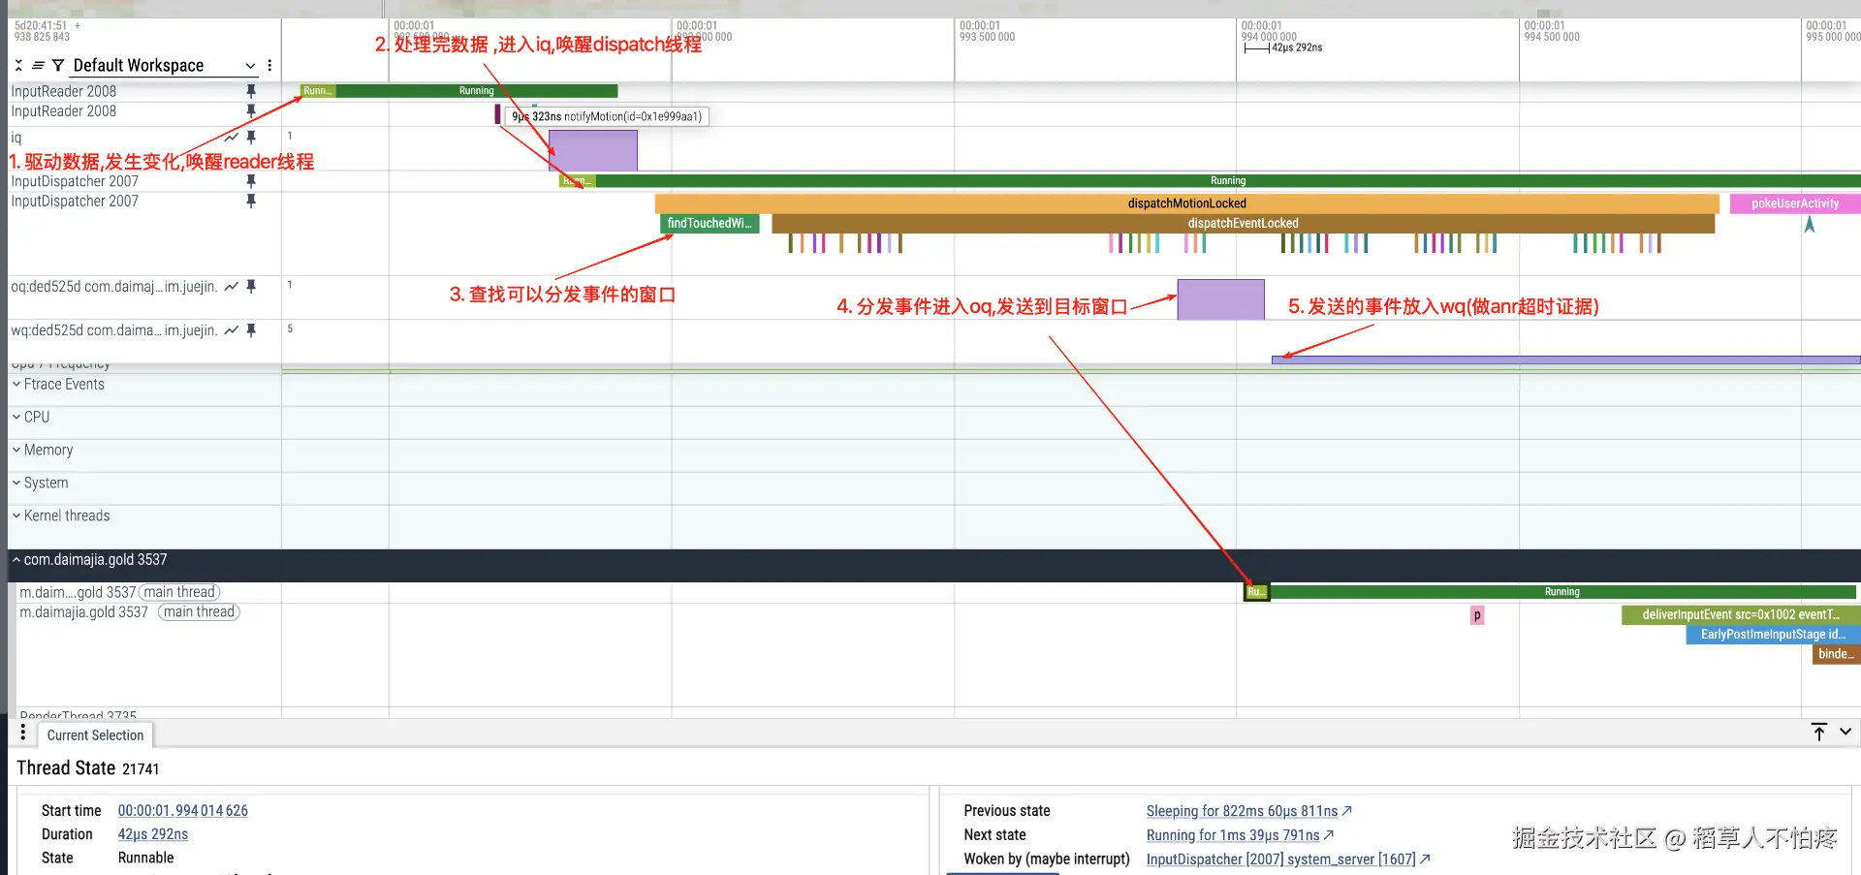Maximize the details drawer with the up-arrow icon
Viewport: 1861px width, 875px height.
[x=1819, y=732]
